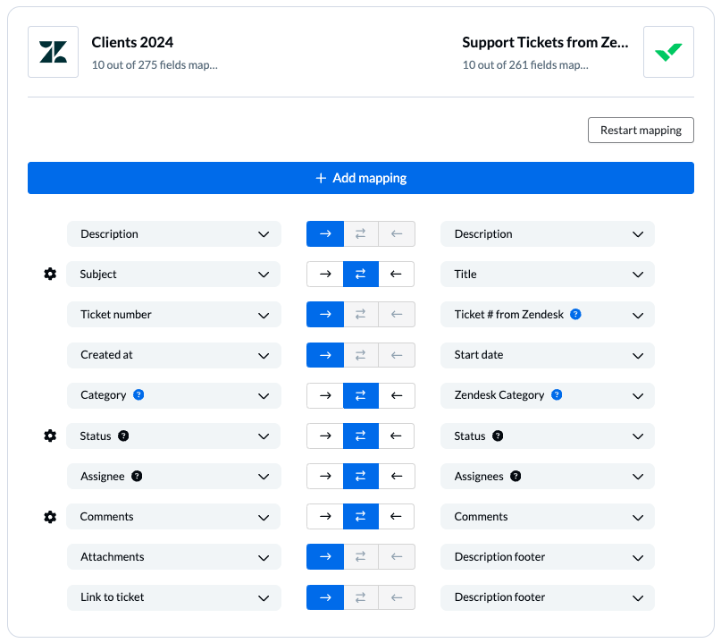The image size is (721, 643).
Task: Open the Title destination field dropdown
Action: pos(547,274)
